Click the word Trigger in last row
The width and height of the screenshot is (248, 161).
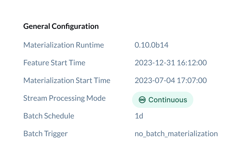pos(56,134)
